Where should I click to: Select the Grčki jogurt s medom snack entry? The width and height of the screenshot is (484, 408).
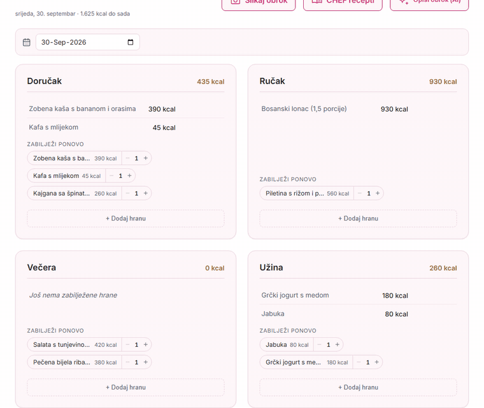(x=358, y=296)
